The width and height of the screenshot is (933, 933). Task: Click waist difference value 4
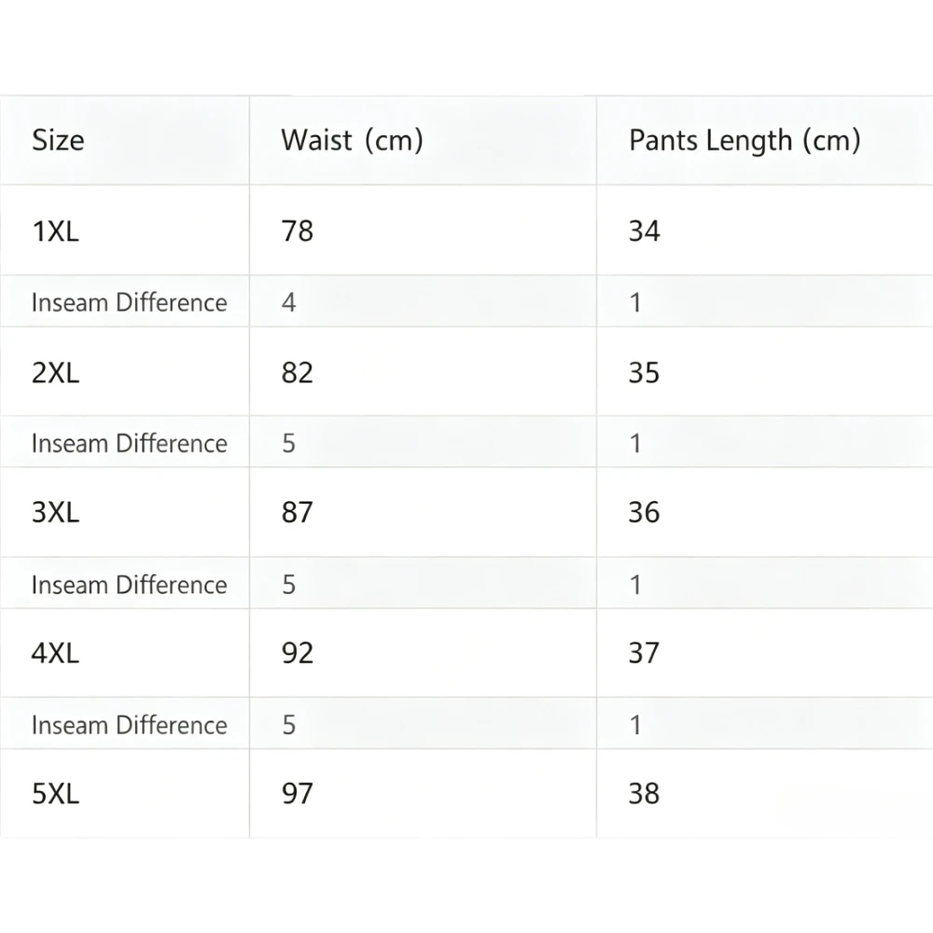click(288, 302)
